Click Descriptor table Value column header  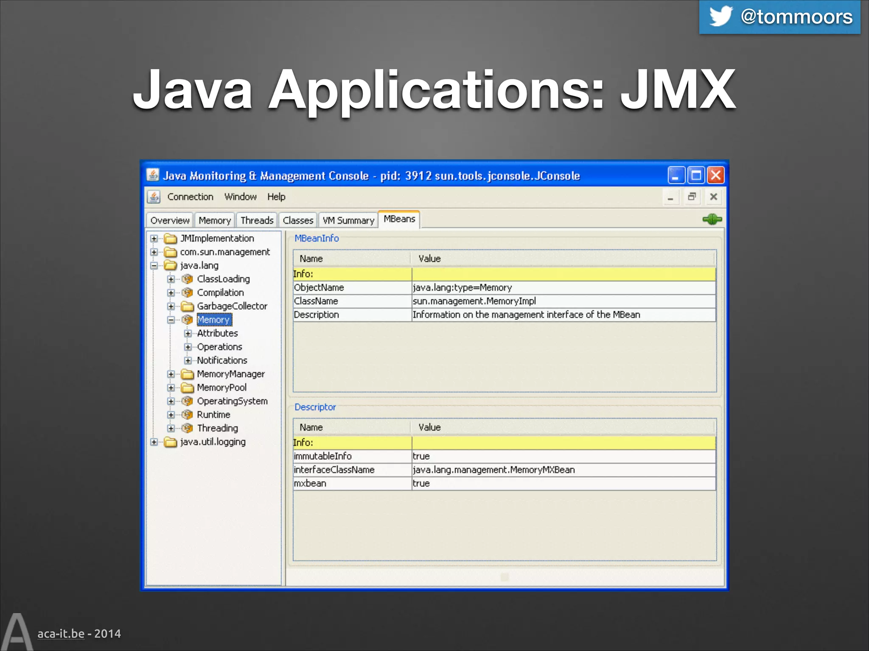(563, 427)
